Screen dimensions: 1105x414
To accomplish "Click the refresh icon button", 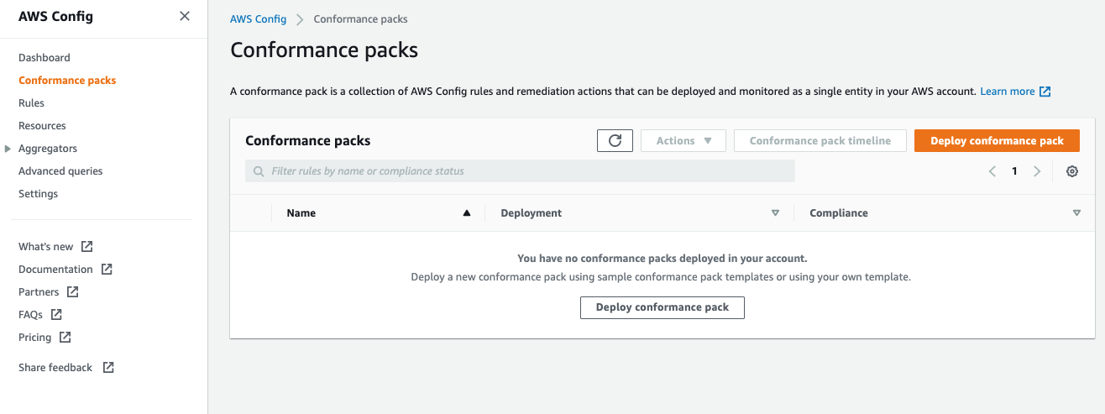I will click(615, 141).
